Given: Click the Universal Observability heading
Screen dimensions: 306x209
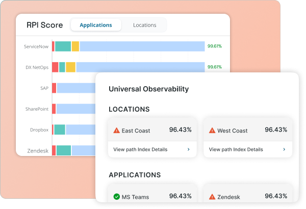Looking at the screenshot, I should [x=149, y=89].
